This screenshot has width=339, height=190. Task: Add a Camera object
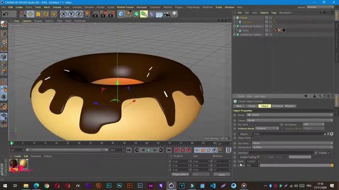[x=167, y=14]
